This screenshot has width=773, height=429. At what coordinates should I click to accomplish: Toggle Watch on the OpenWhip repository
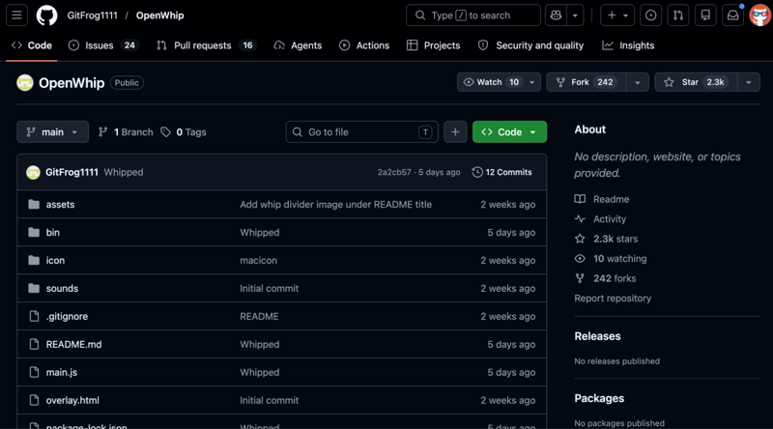click(491, 82)
